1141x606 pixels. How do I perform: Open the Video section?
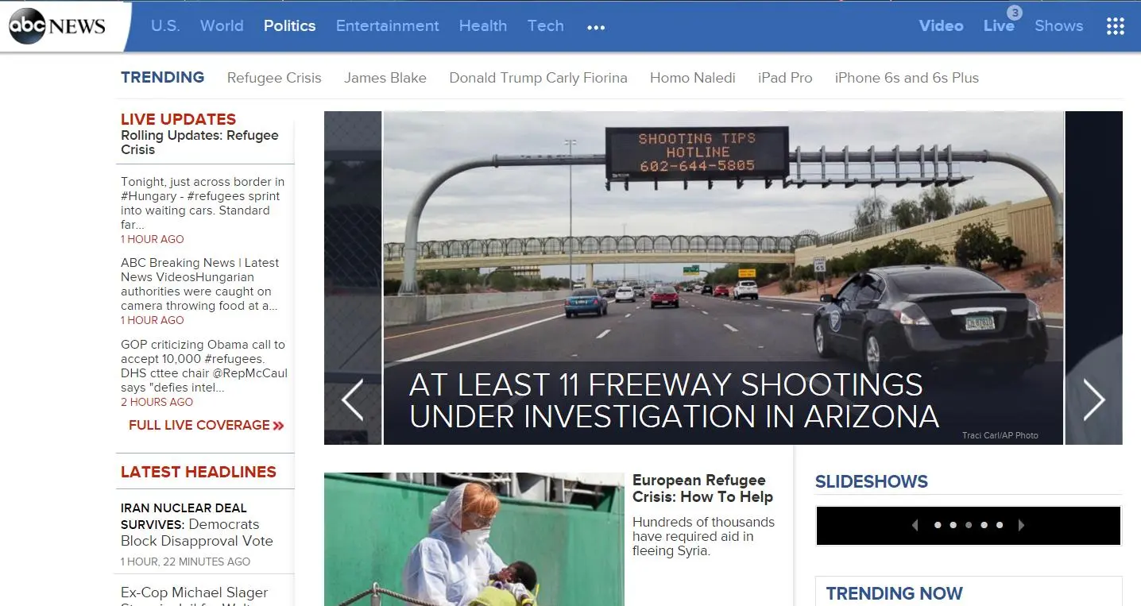[x=941, y=25]
